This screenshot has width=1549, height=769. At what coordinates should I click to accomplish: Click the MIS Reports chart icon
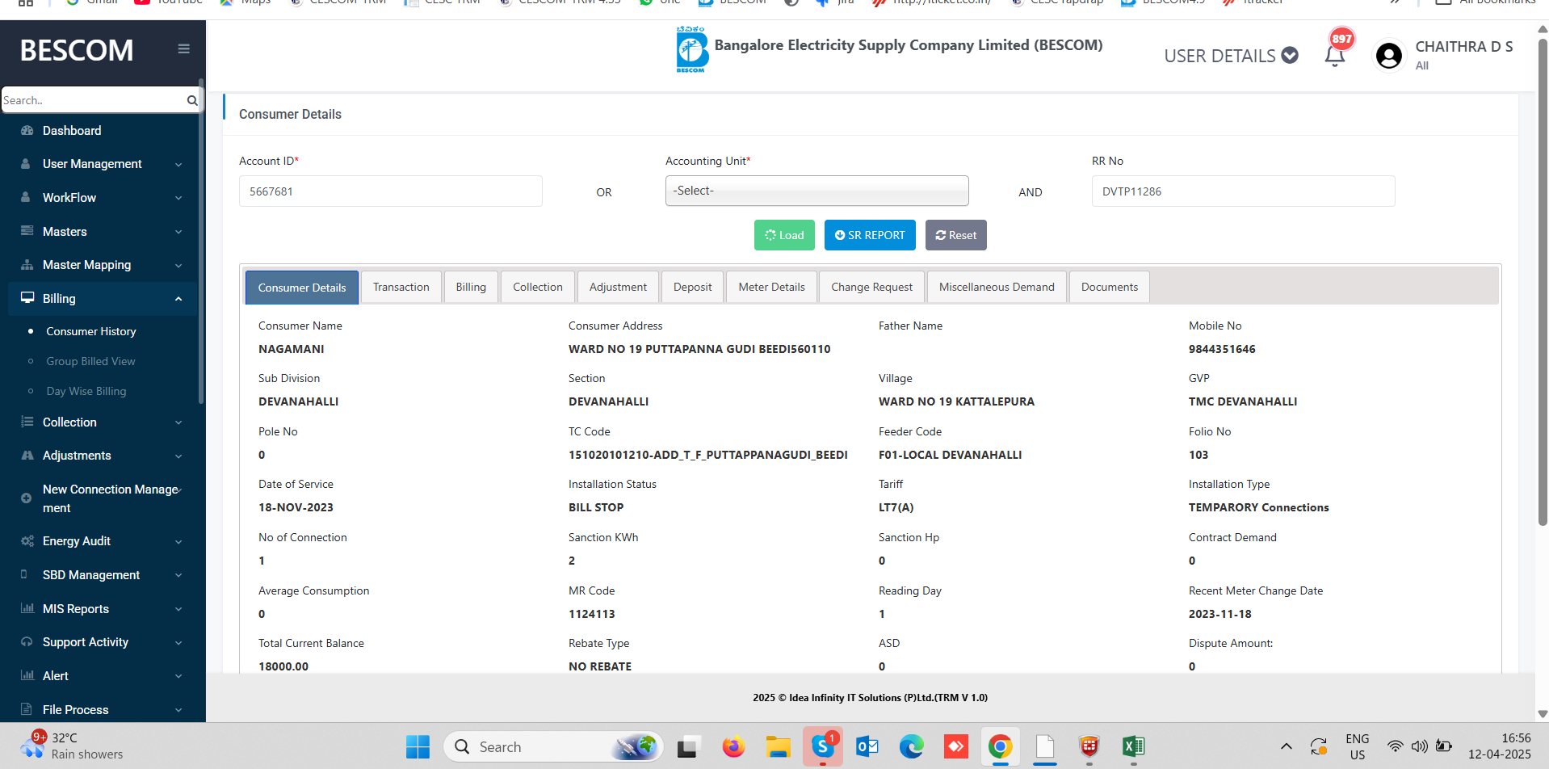(27, 608)
